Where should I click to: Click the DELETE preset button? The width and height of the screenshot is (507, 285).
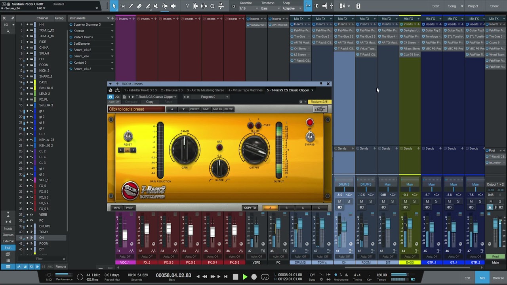(x=229, y=109)
